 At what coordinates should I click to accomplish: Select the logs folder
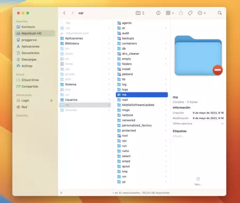[x=142, y=90]
